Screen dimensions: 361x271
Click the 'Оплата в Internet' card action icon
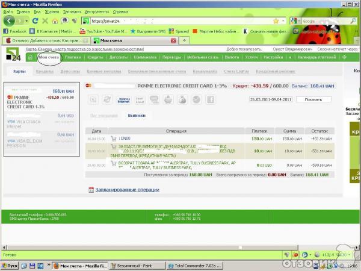coord(123,99)
